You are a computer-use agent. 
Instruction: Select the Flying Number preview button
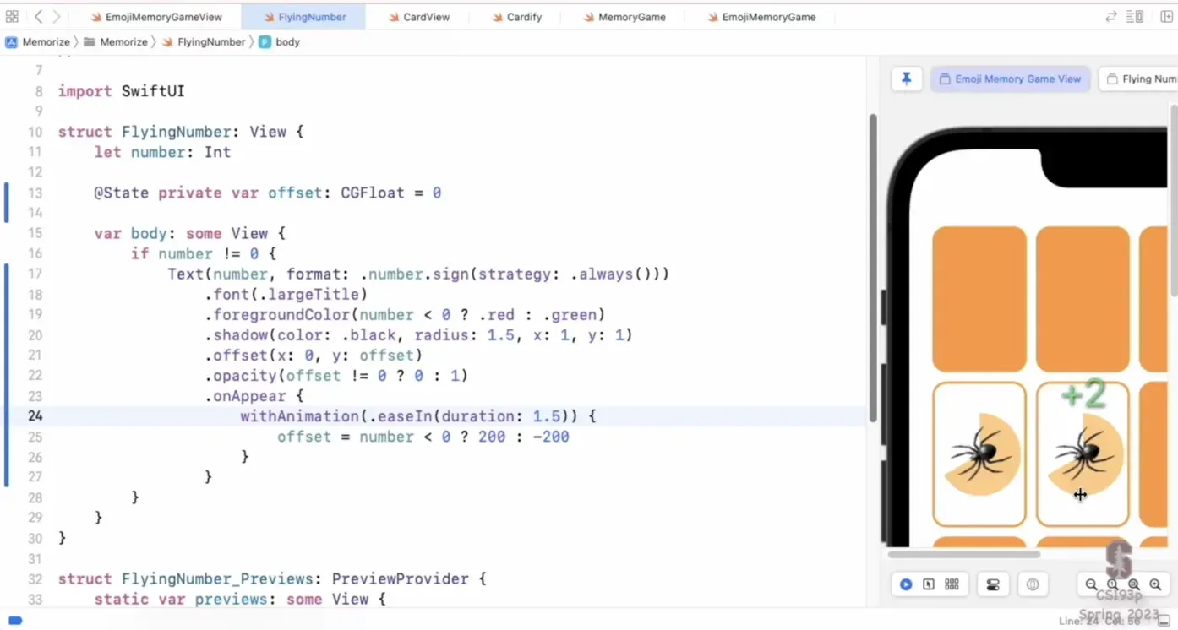(1137, 79)
